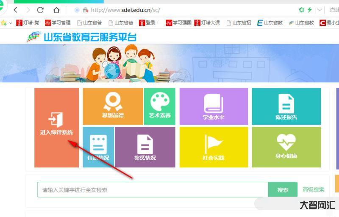Go to browser home page
The width and height of the screenshot is (339, 217).
tap(56, 10)
